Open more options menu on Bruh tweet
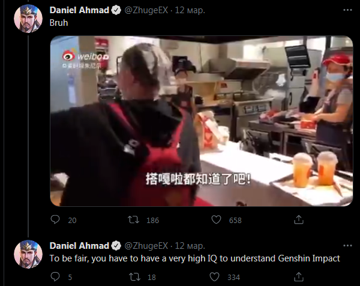This screenshot has width=360, height=286. click(x=347, y=10)
